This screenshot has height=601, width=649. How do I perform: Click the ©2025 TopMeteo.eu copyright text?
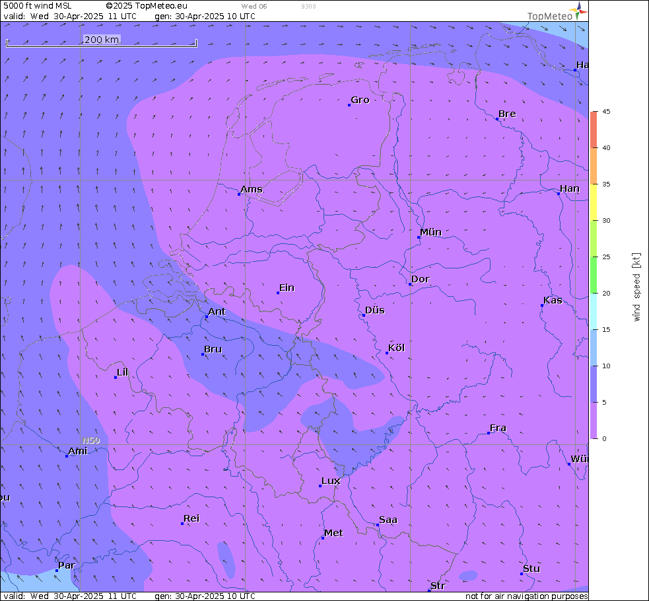click(x=147, y=6)
